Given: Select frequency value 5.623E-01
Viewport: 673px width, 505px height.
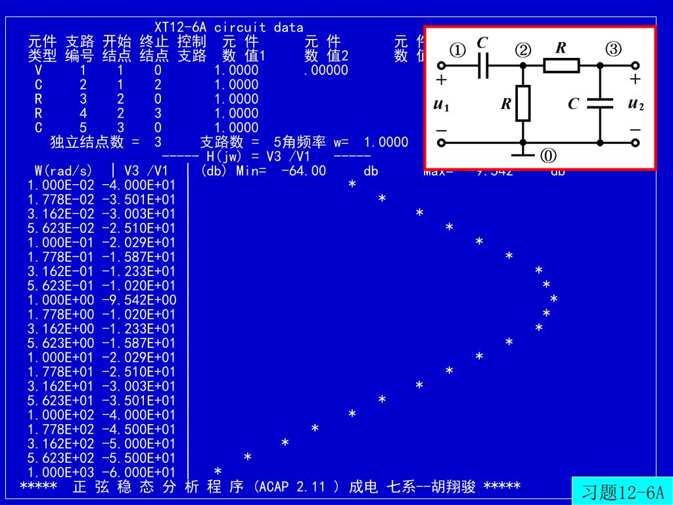Looking at the screenshot, I should click(60, 285).
